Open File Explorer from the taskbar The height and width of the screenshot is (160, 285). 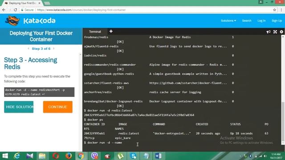click(x=42, y=156)
